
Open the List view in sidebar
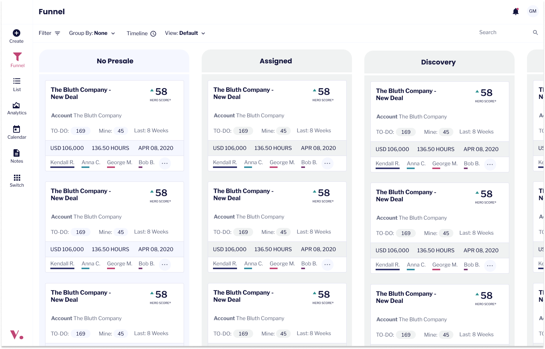pyautogui.click(x=17, y=84)
